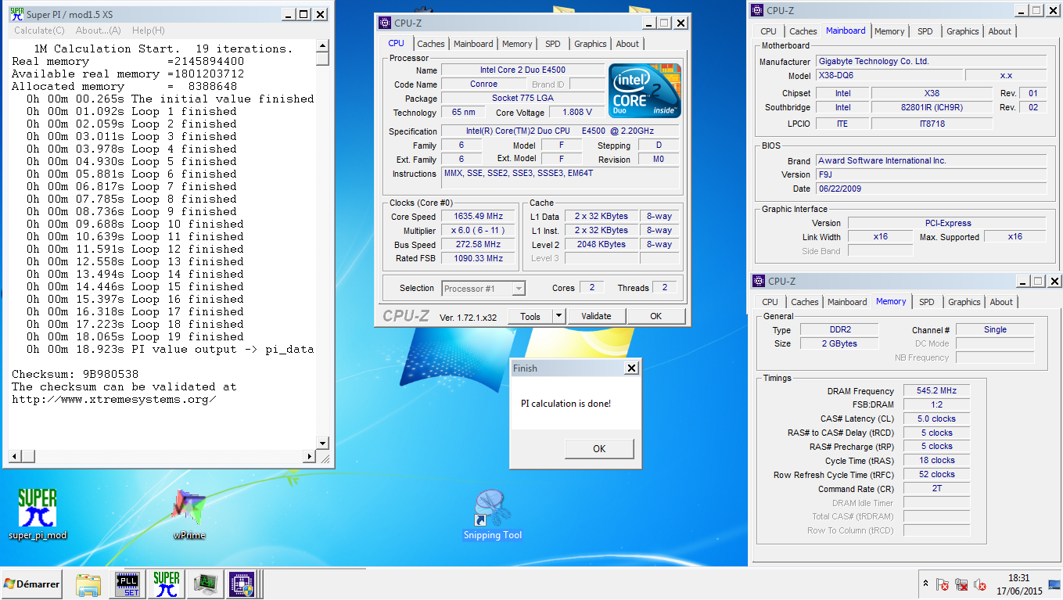1063x600 pixels.
Task: Click Super PI horizontal scrollbar right arrow
Action: (308, 456)
